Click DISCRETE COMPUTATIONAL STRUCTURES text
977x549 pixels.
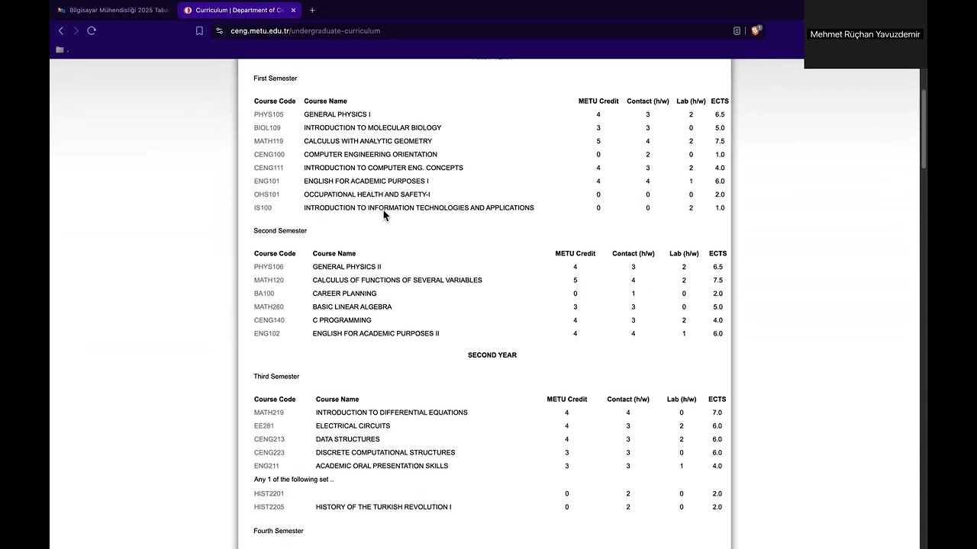tap(385, 453)
